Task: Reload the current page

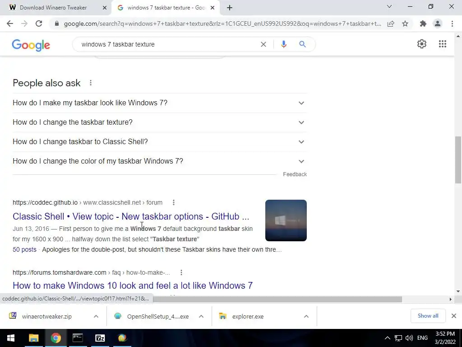Action: coord(39,23)
